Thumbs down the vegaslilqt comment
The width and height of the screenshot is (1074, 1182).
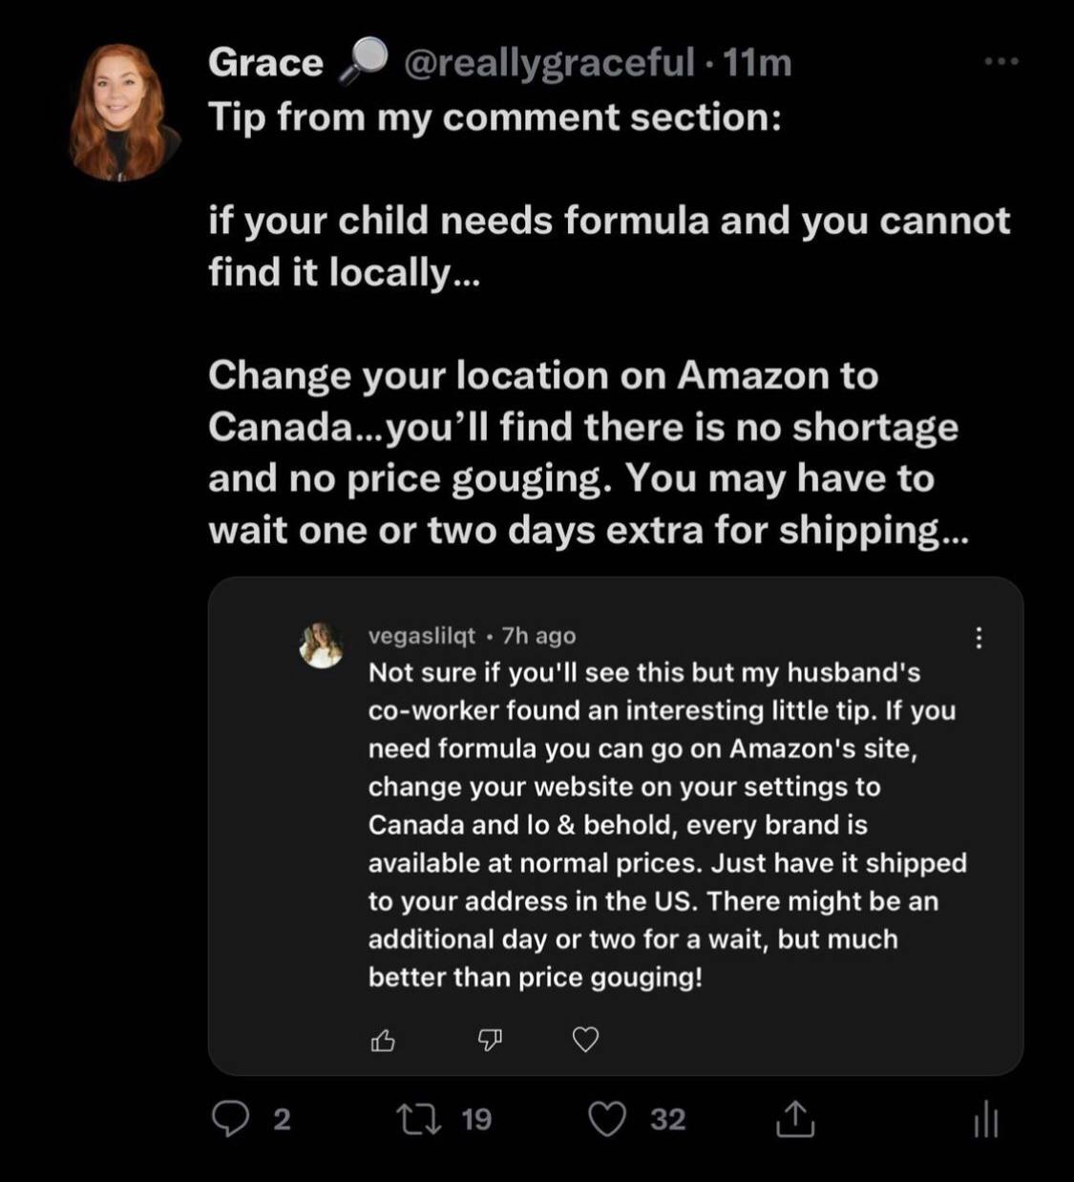pos(489,1040)
